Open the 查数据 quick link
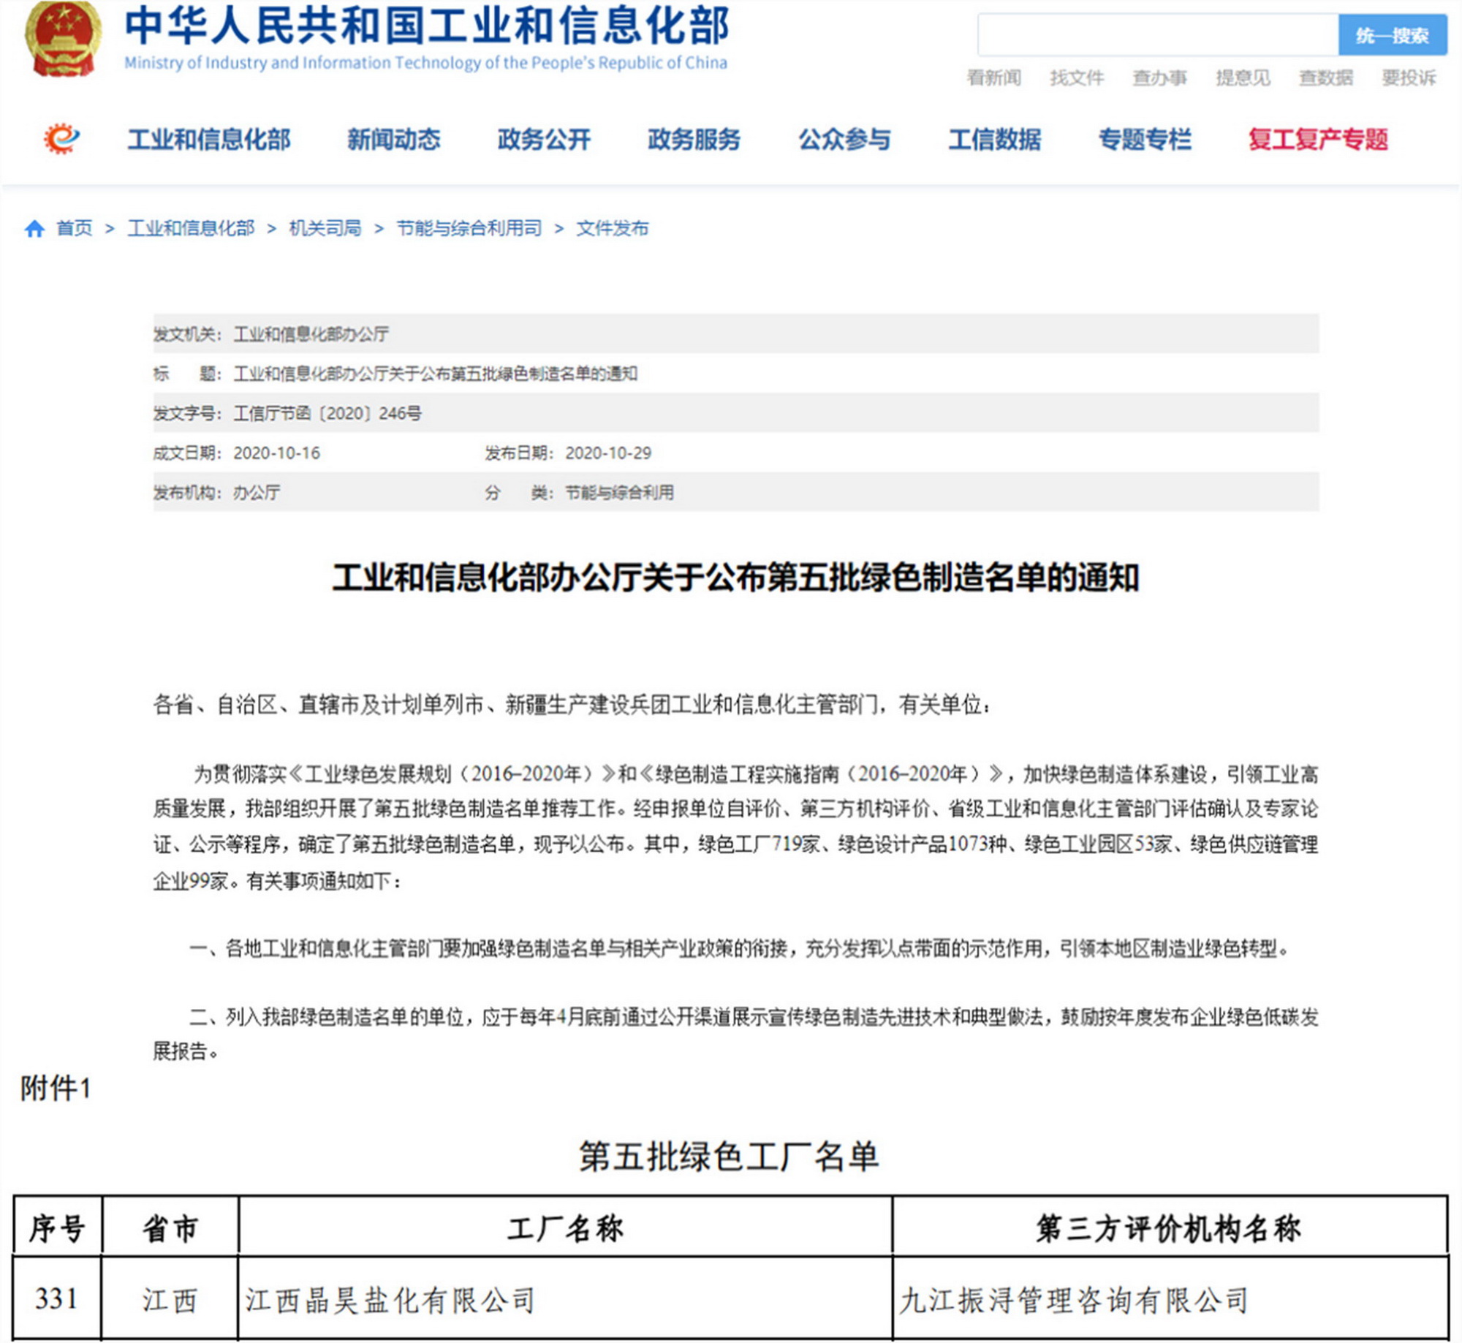The width and height of the screenshot is (1462, 1343). 1325,77
